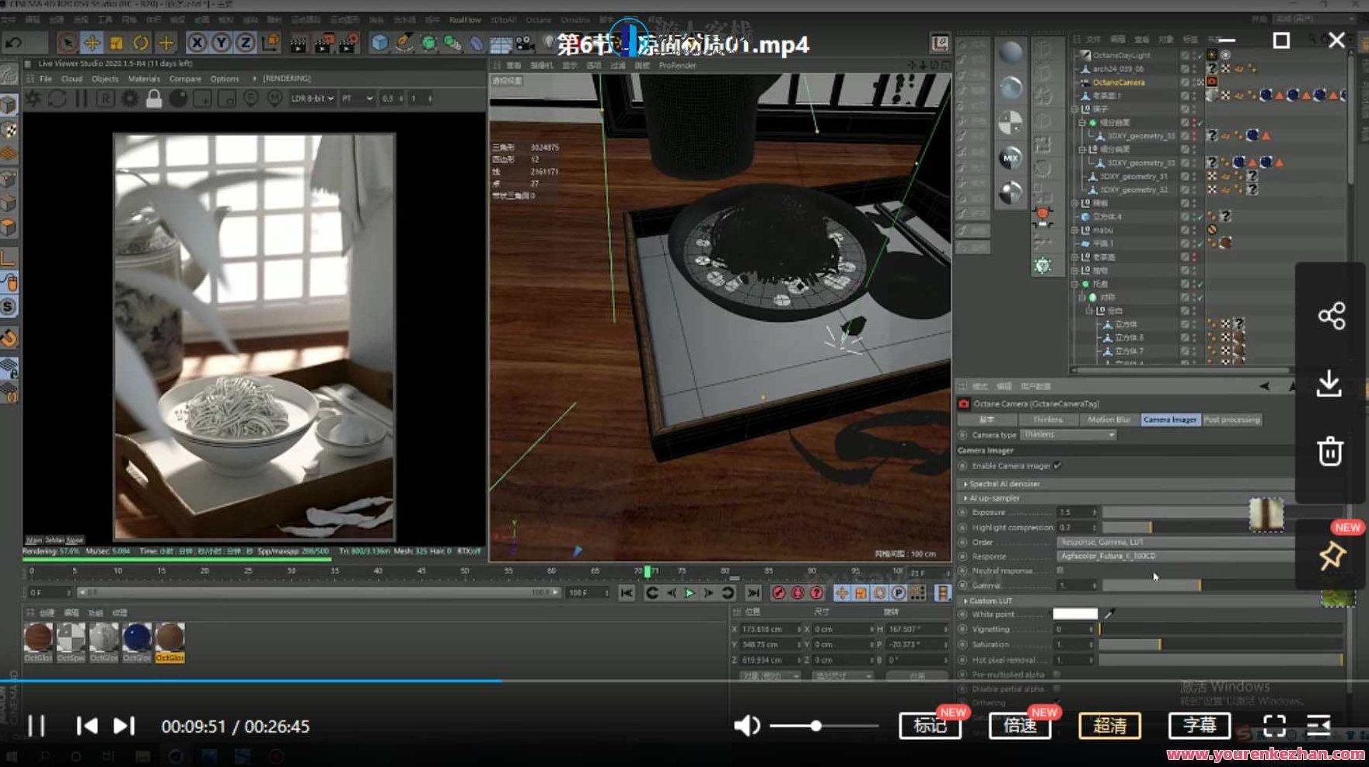Viewport: 1369px width, 767px height.
Task: Click the 超清 video quality button
Action: 1110,726
